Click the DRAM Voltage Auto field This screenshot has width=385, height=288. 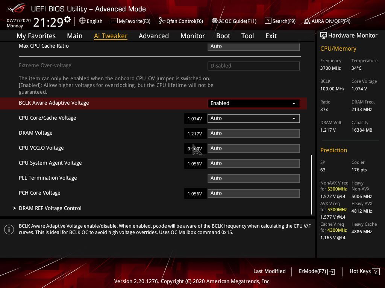(254, 133)
